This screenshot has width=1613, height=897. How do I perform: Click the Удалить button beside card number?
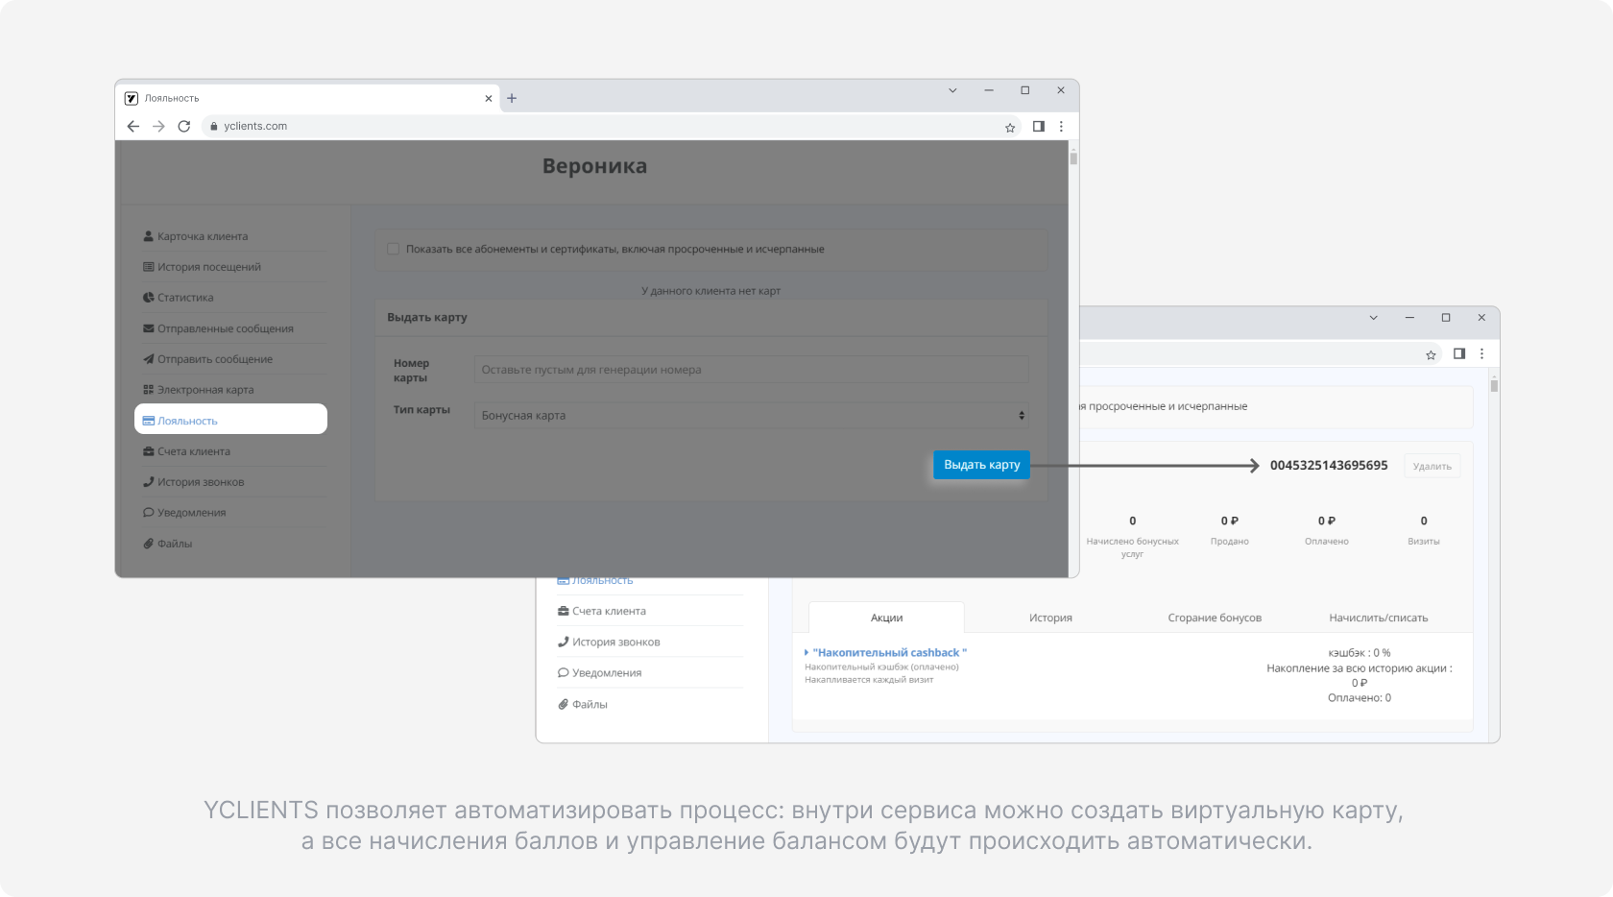1432,466
